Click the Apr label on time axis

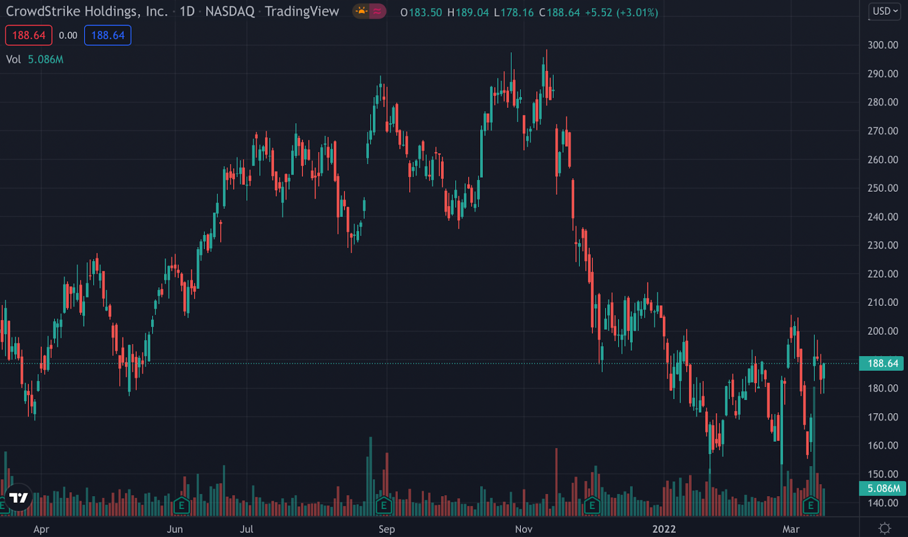click(x=41, y=529)
